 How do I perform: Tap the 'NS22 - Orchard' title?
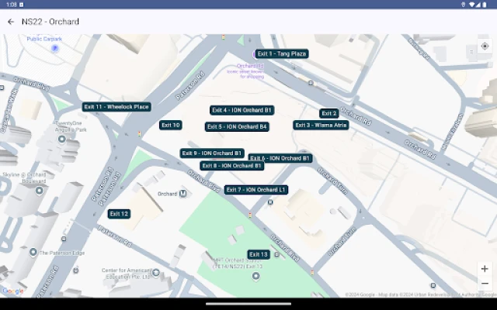tap(50, 22)
